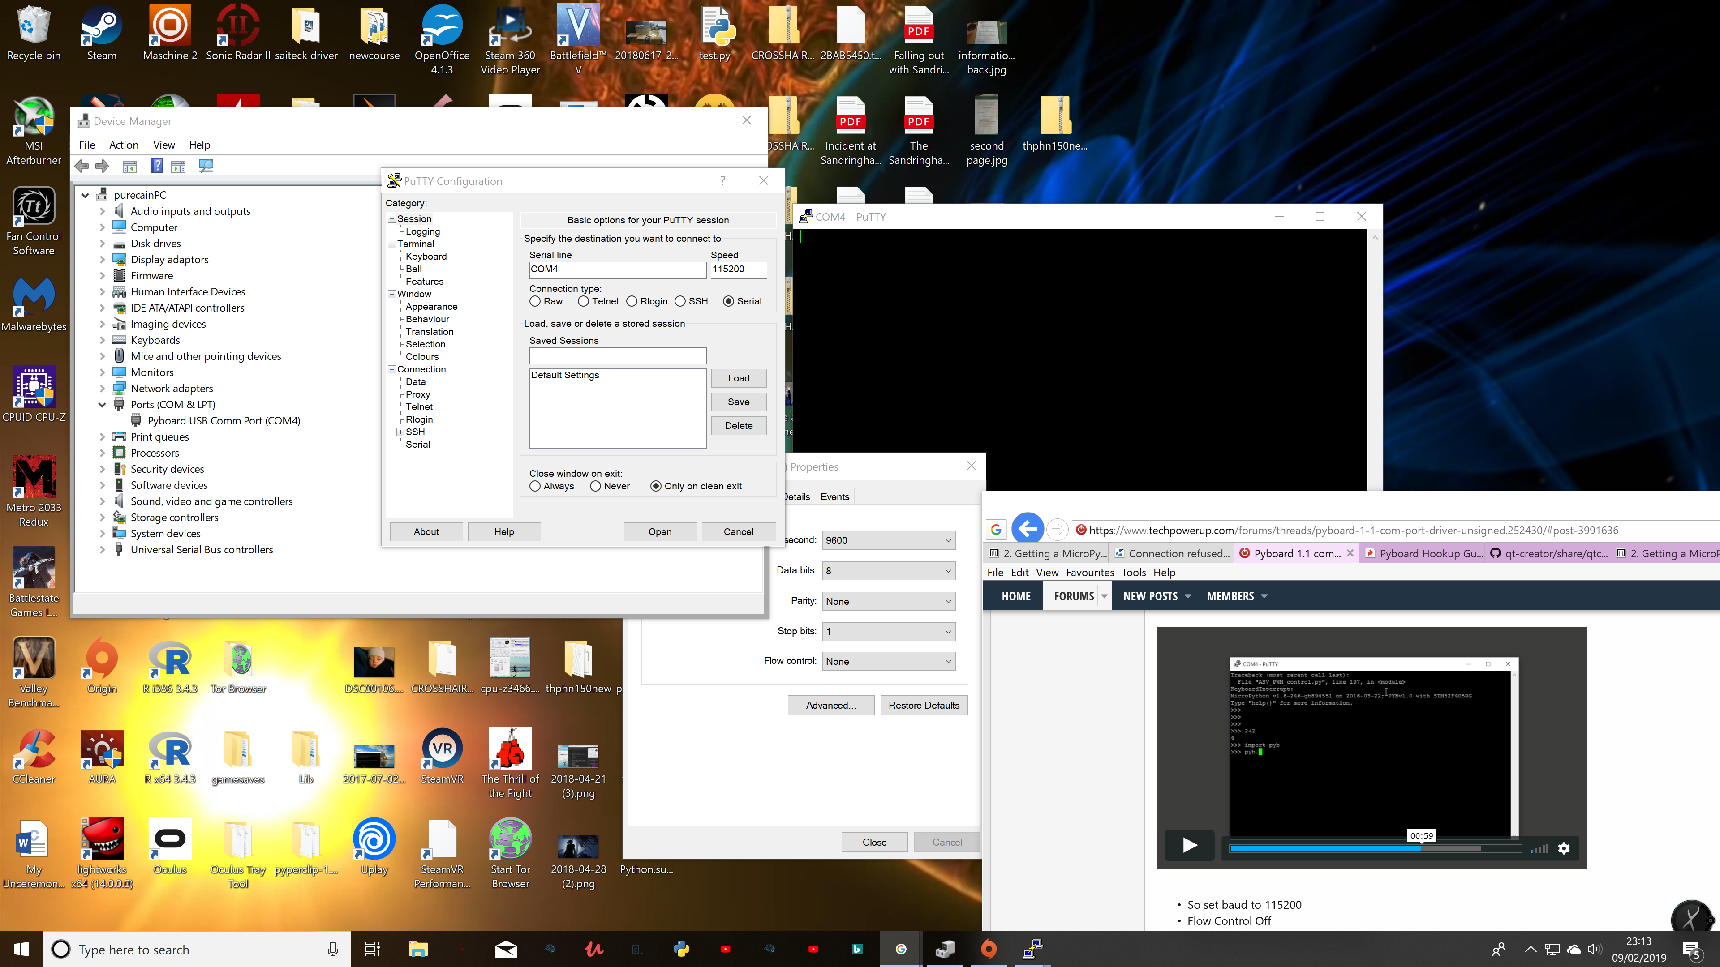Open OpenOffice 4.1.3 desktop icon

pyautogui.click(x=441, y=40)
